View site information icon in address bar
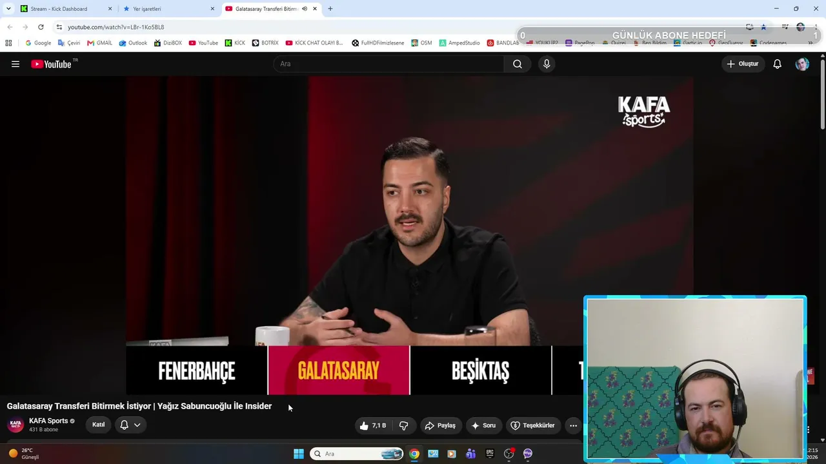Image resolution: width=826 pixels, height=464 pixels. click(59, 27)
